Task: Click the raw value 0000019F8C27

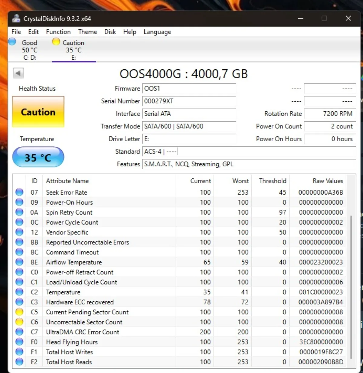Action: click(321, 352)
